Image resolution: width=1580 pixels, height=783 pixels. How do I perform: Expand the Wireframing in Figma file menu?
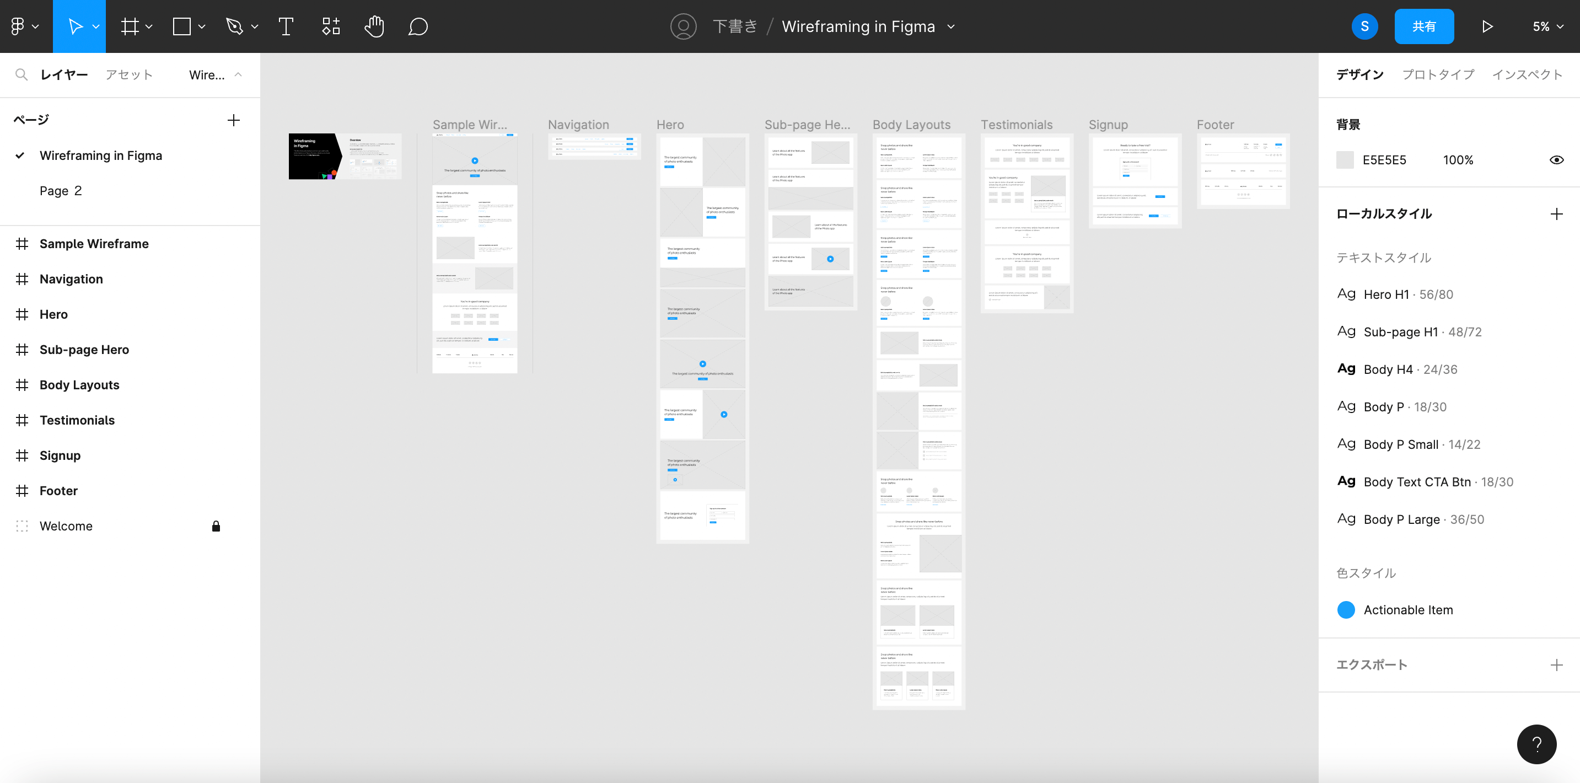point(951,26)
